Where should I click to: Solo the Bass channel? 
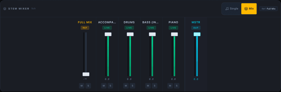click(155, 86)
